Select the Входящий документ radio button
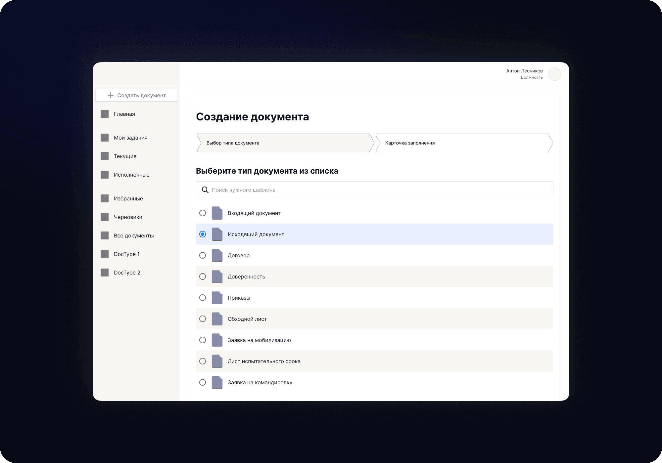Screen dimensions: 662x463 pos(203,213)
